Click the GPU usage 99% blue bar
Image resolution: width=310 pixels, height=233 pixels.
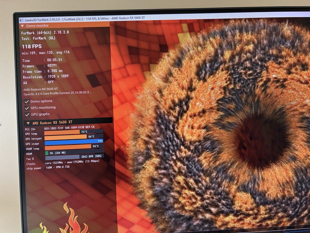point(74,142)
